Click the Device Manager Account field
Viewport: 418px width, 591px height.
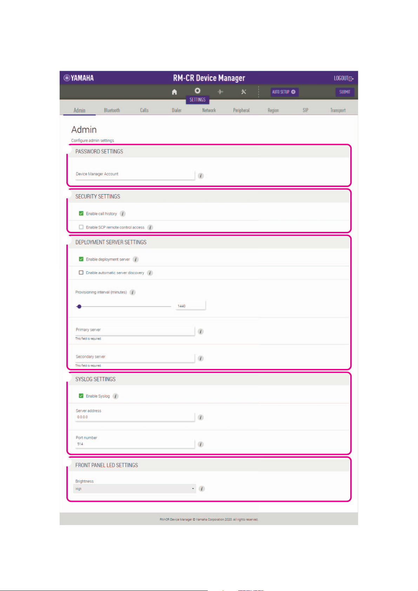135,175
